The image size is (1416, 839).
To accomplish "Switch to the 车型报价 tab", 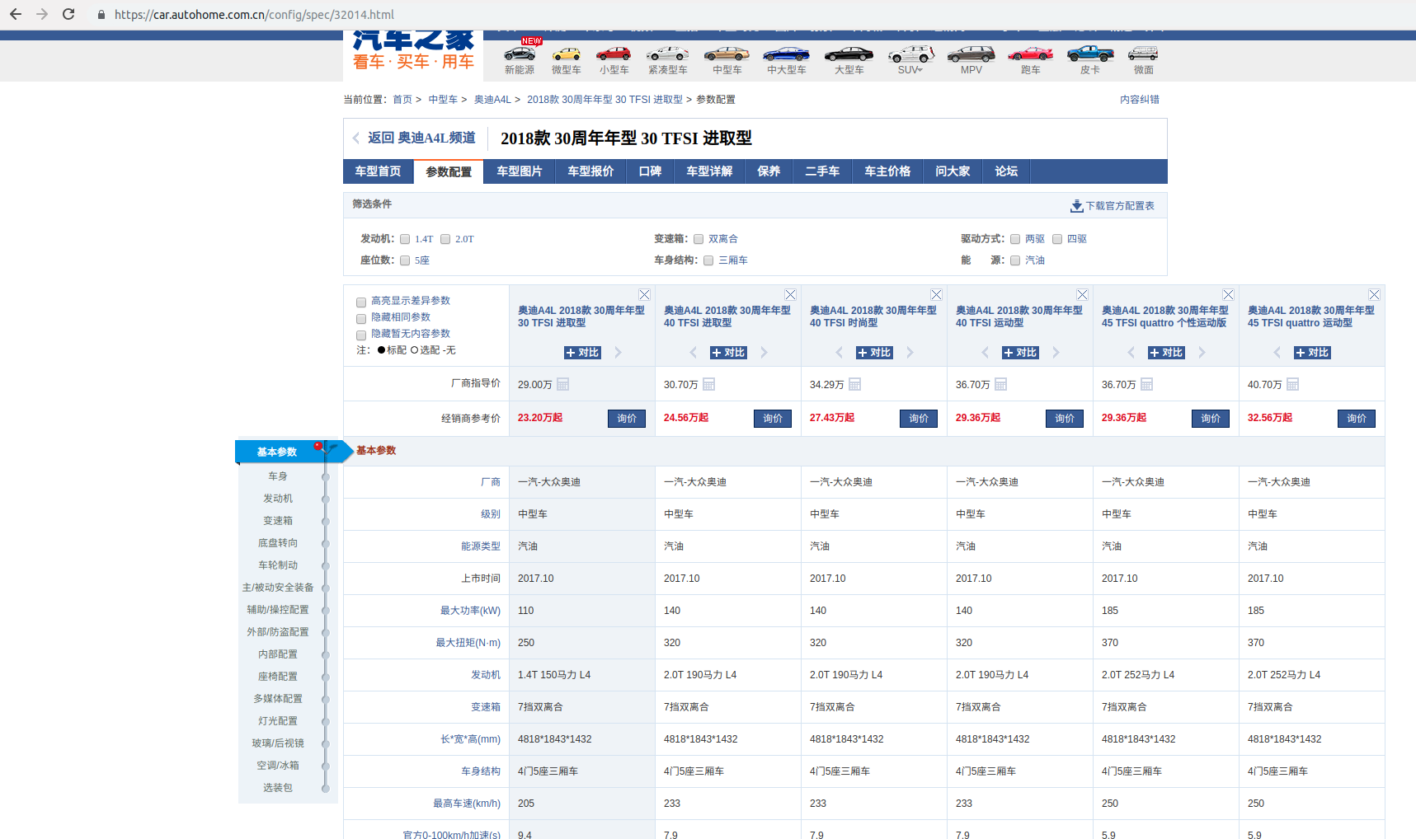I will pyautogui.click(x=590, y=171).
